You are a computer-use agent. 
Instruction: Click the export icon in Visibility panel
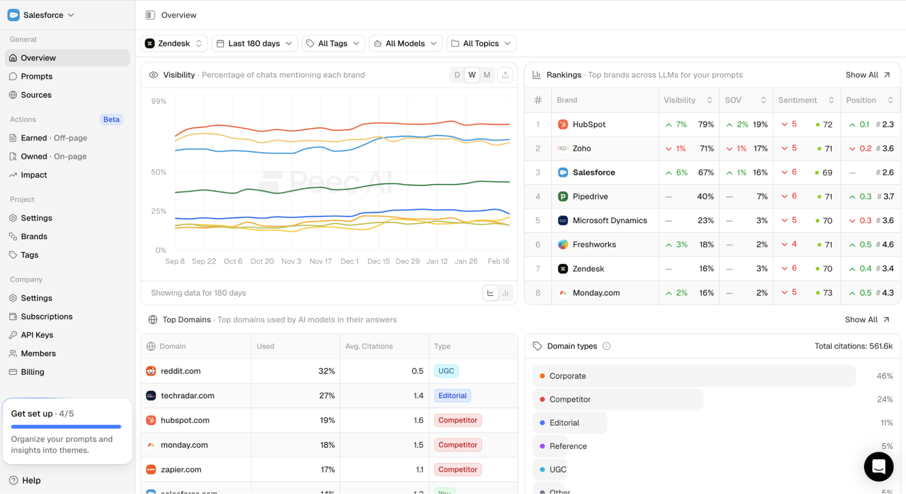[x=505, y=75]
